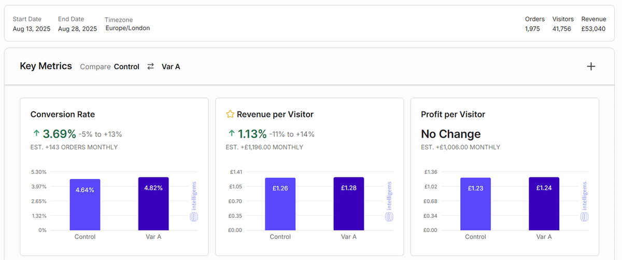Click the star icon beside Revenue per Visitor
The image size is (622, 260).
[x=230, y=114]
